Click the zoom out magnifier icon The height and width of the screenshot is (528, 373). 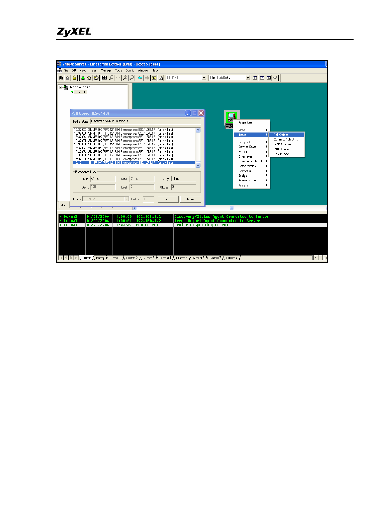[x=132, y=78]
